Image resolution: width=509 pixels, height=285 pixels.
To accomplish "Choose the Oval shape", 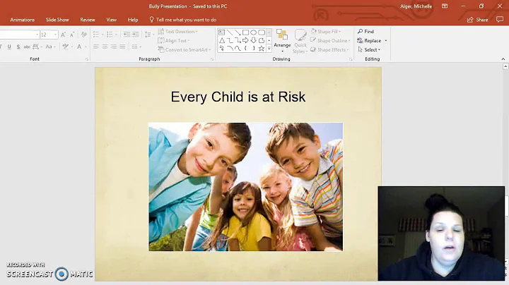I will tap(253, 32).
